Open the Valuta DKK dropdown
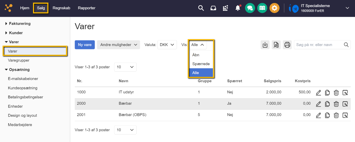Image resolution: width=355 pixels, height=142 pixels. click(167, 45)
